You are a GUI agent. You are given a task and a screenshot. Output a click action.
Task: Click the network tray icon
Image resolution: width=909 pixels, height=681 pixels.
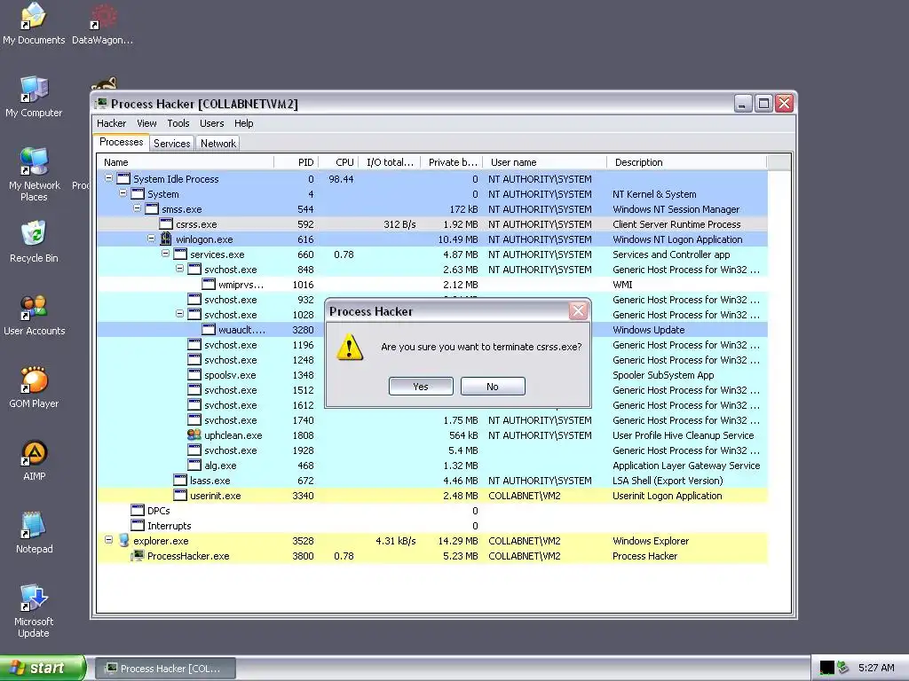point(843,668)
